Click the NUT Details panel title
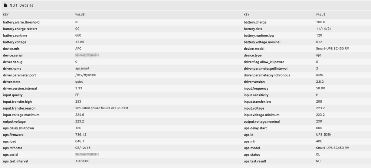371x168 pixels. pyautogui.click(x=22, y=5)
